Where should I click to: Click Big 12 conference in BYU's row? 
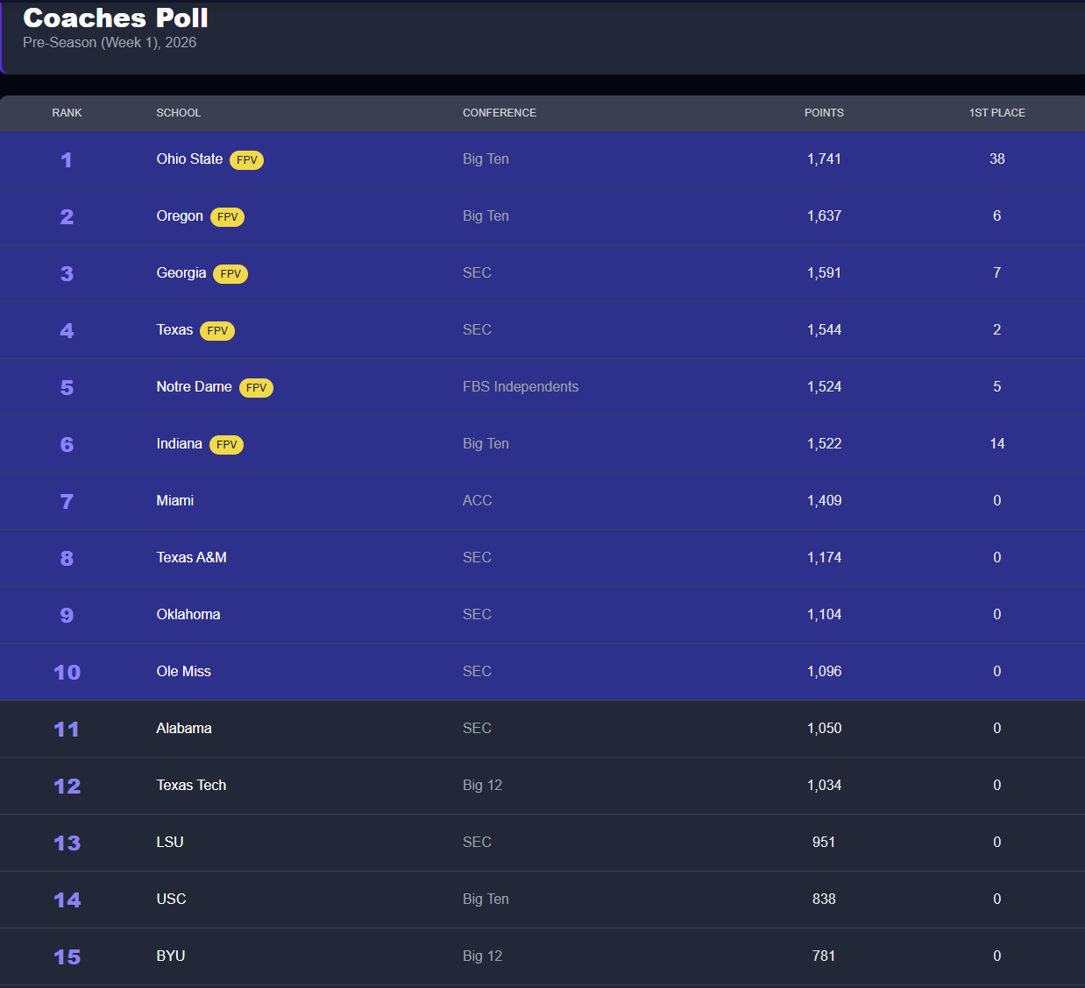pyautogui.click(x=483, y=956)
